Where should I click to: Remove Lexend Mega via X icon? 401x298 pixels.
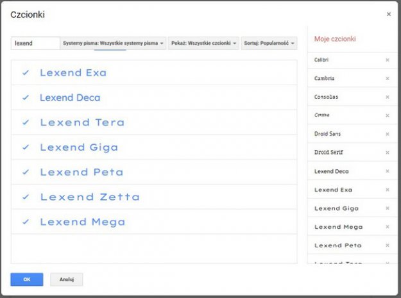387,228
